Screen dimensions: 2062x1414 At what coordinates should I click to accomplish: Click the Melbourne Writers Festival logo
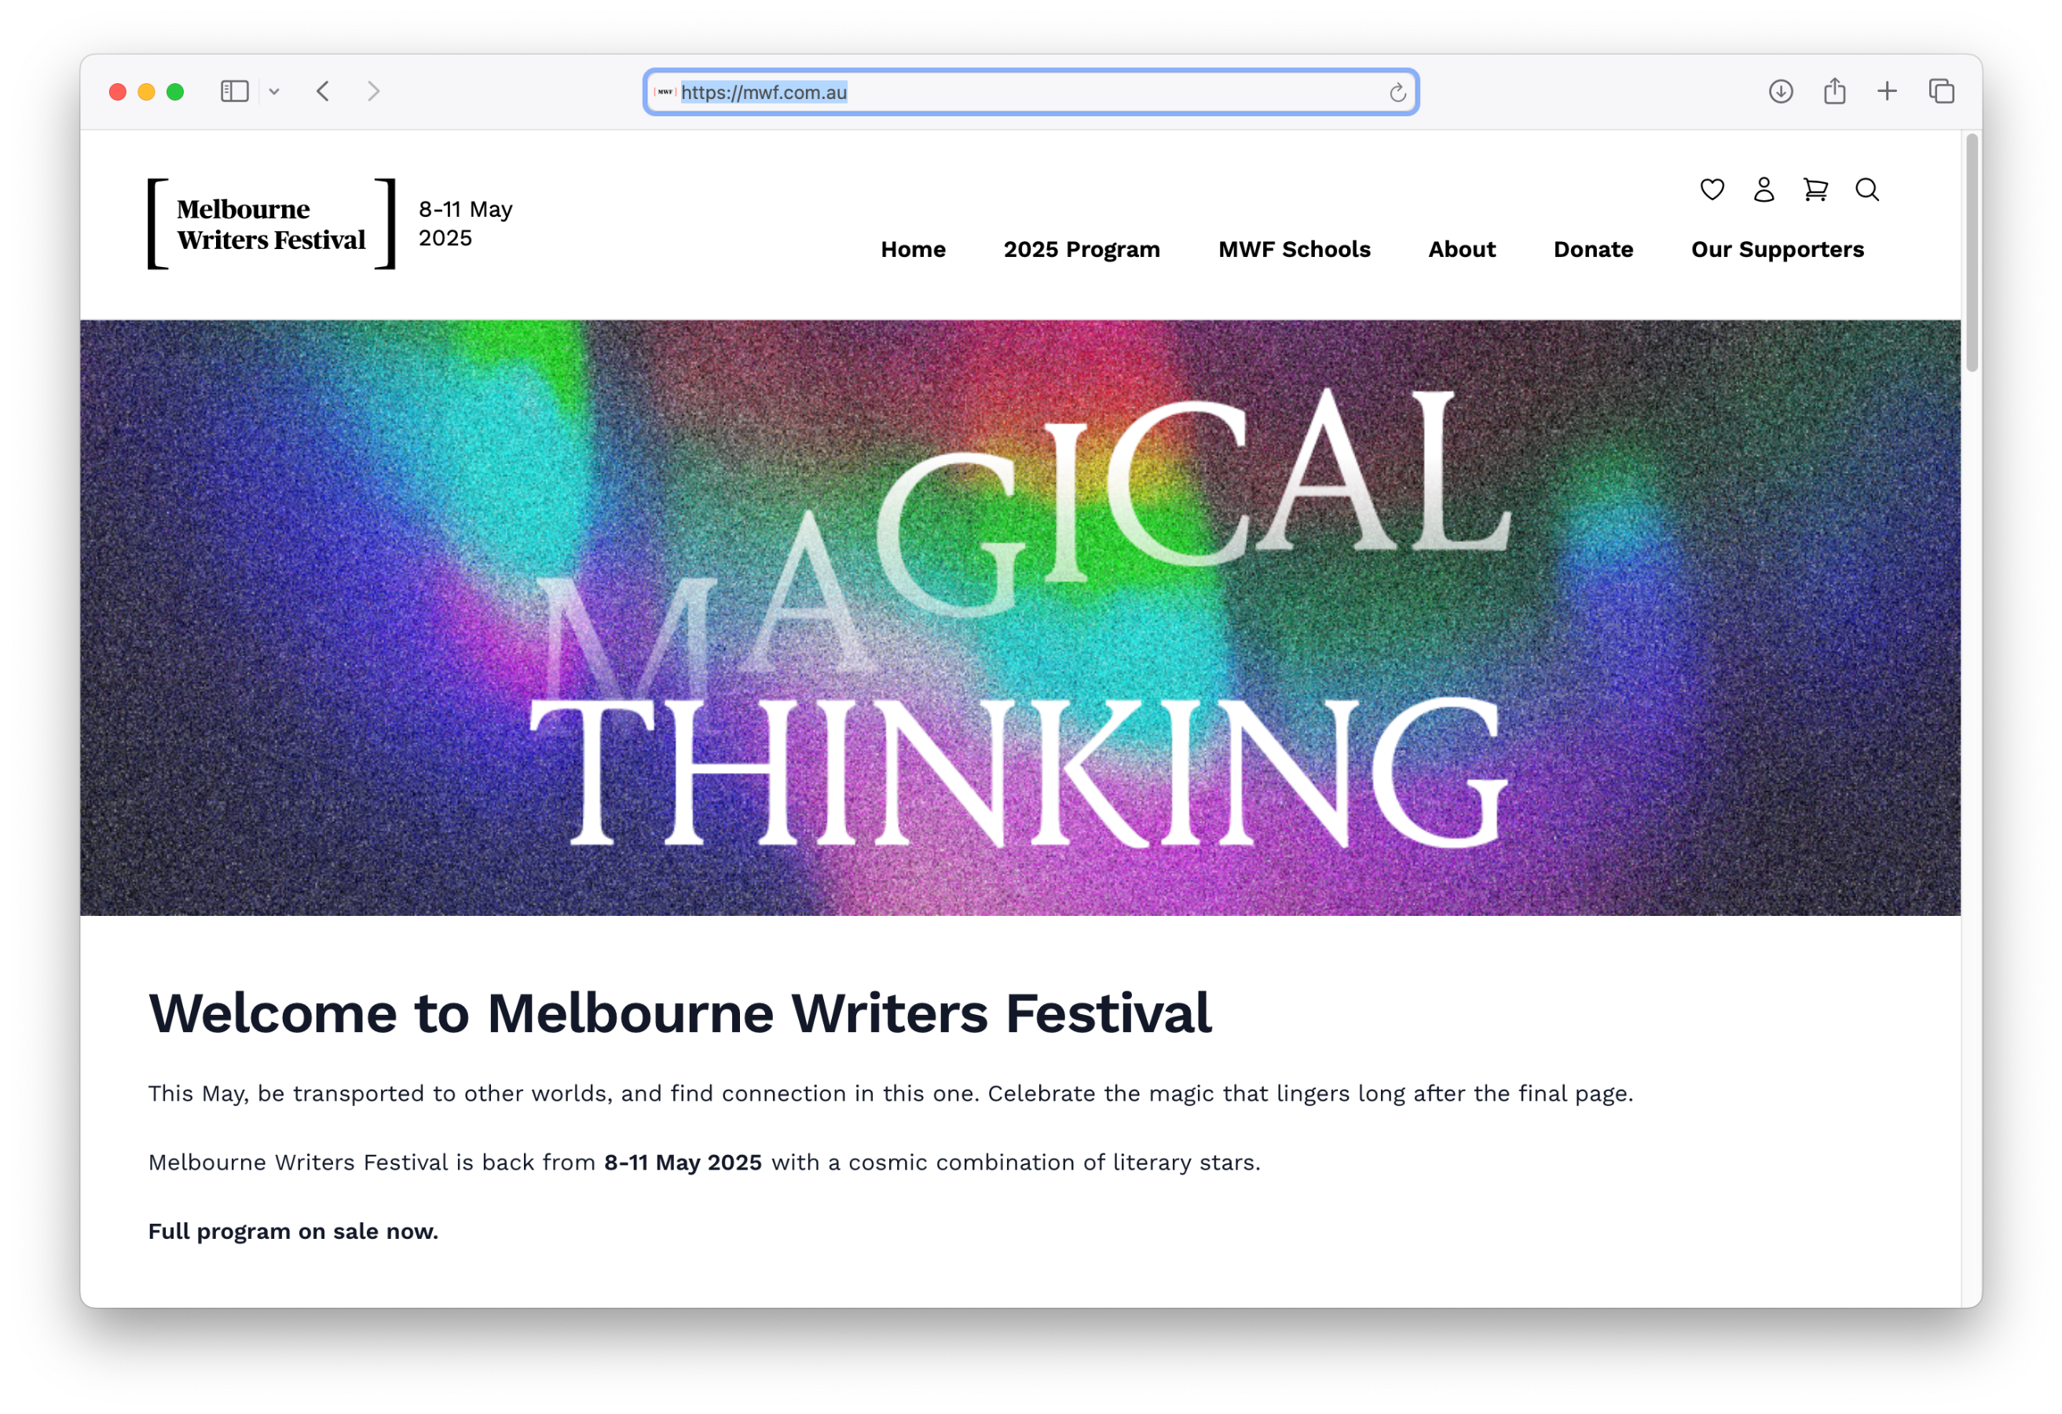269,222
